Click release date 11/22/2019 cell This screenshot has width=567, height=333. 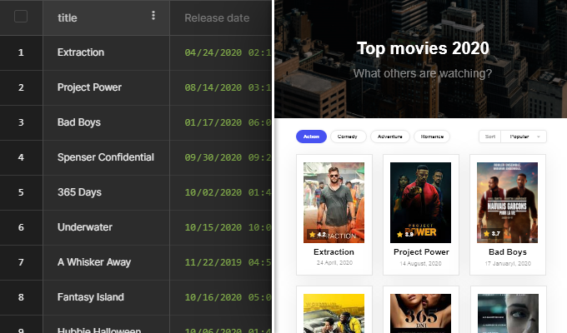221,262
